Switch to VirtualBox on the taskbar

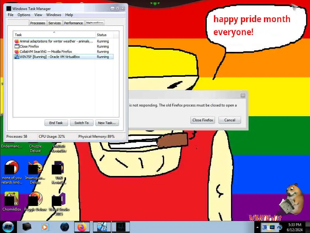coord(102,227)
